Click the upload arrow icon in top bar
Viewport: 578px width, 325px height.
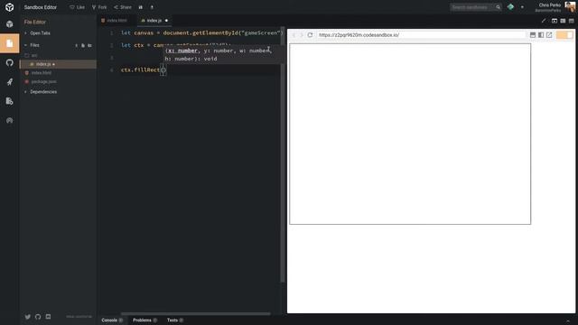[x=152, y=7]
